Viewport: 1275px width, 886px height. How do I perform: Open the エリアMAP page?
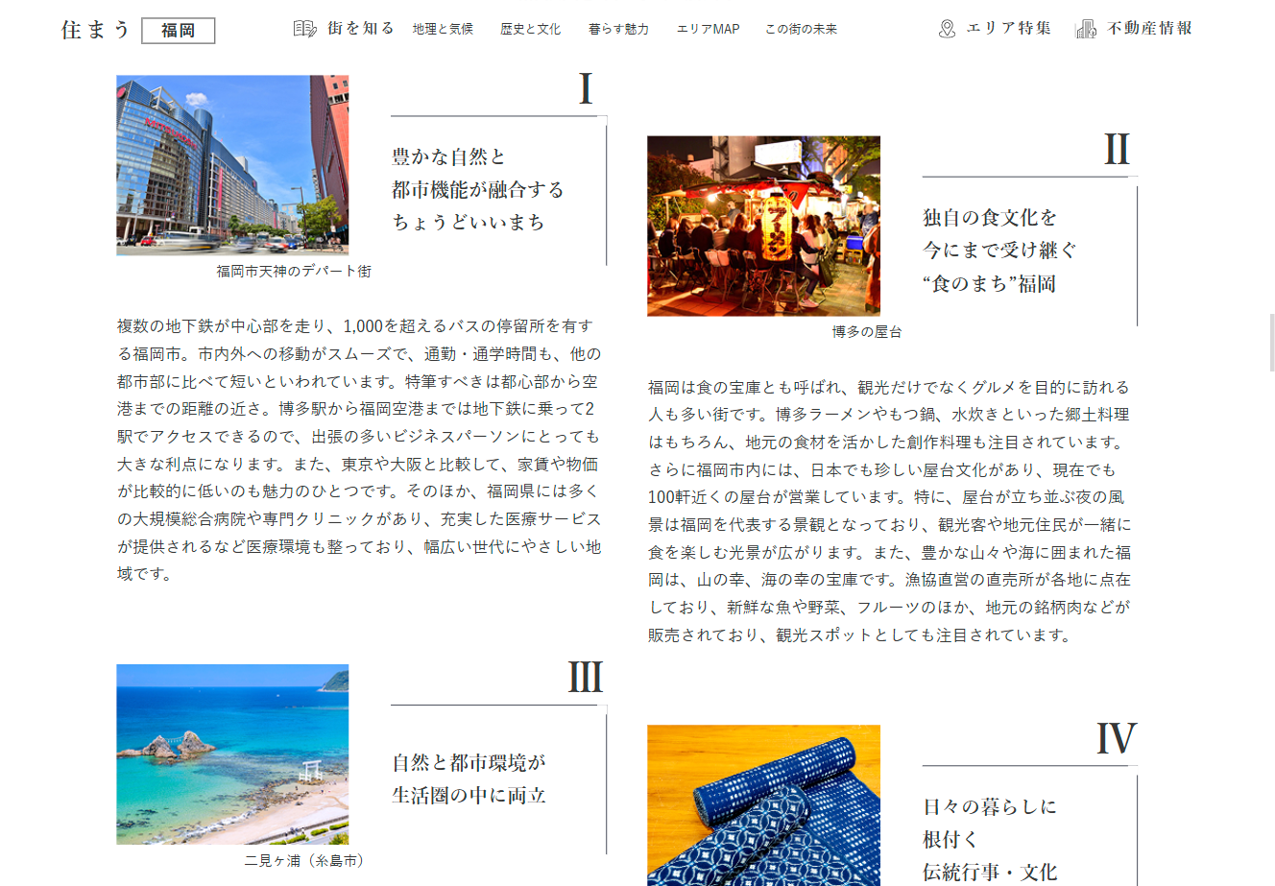point(708,29)
